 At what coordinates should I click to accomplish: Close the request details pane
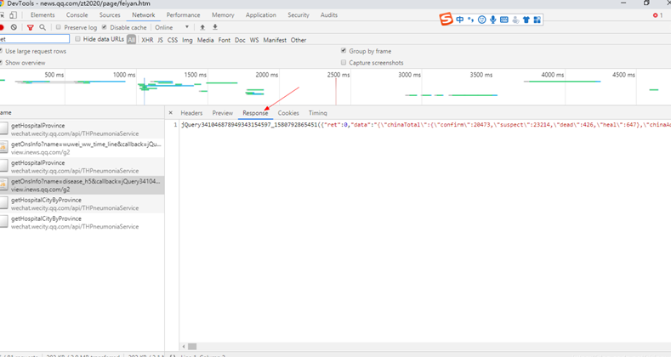point(171,113)
